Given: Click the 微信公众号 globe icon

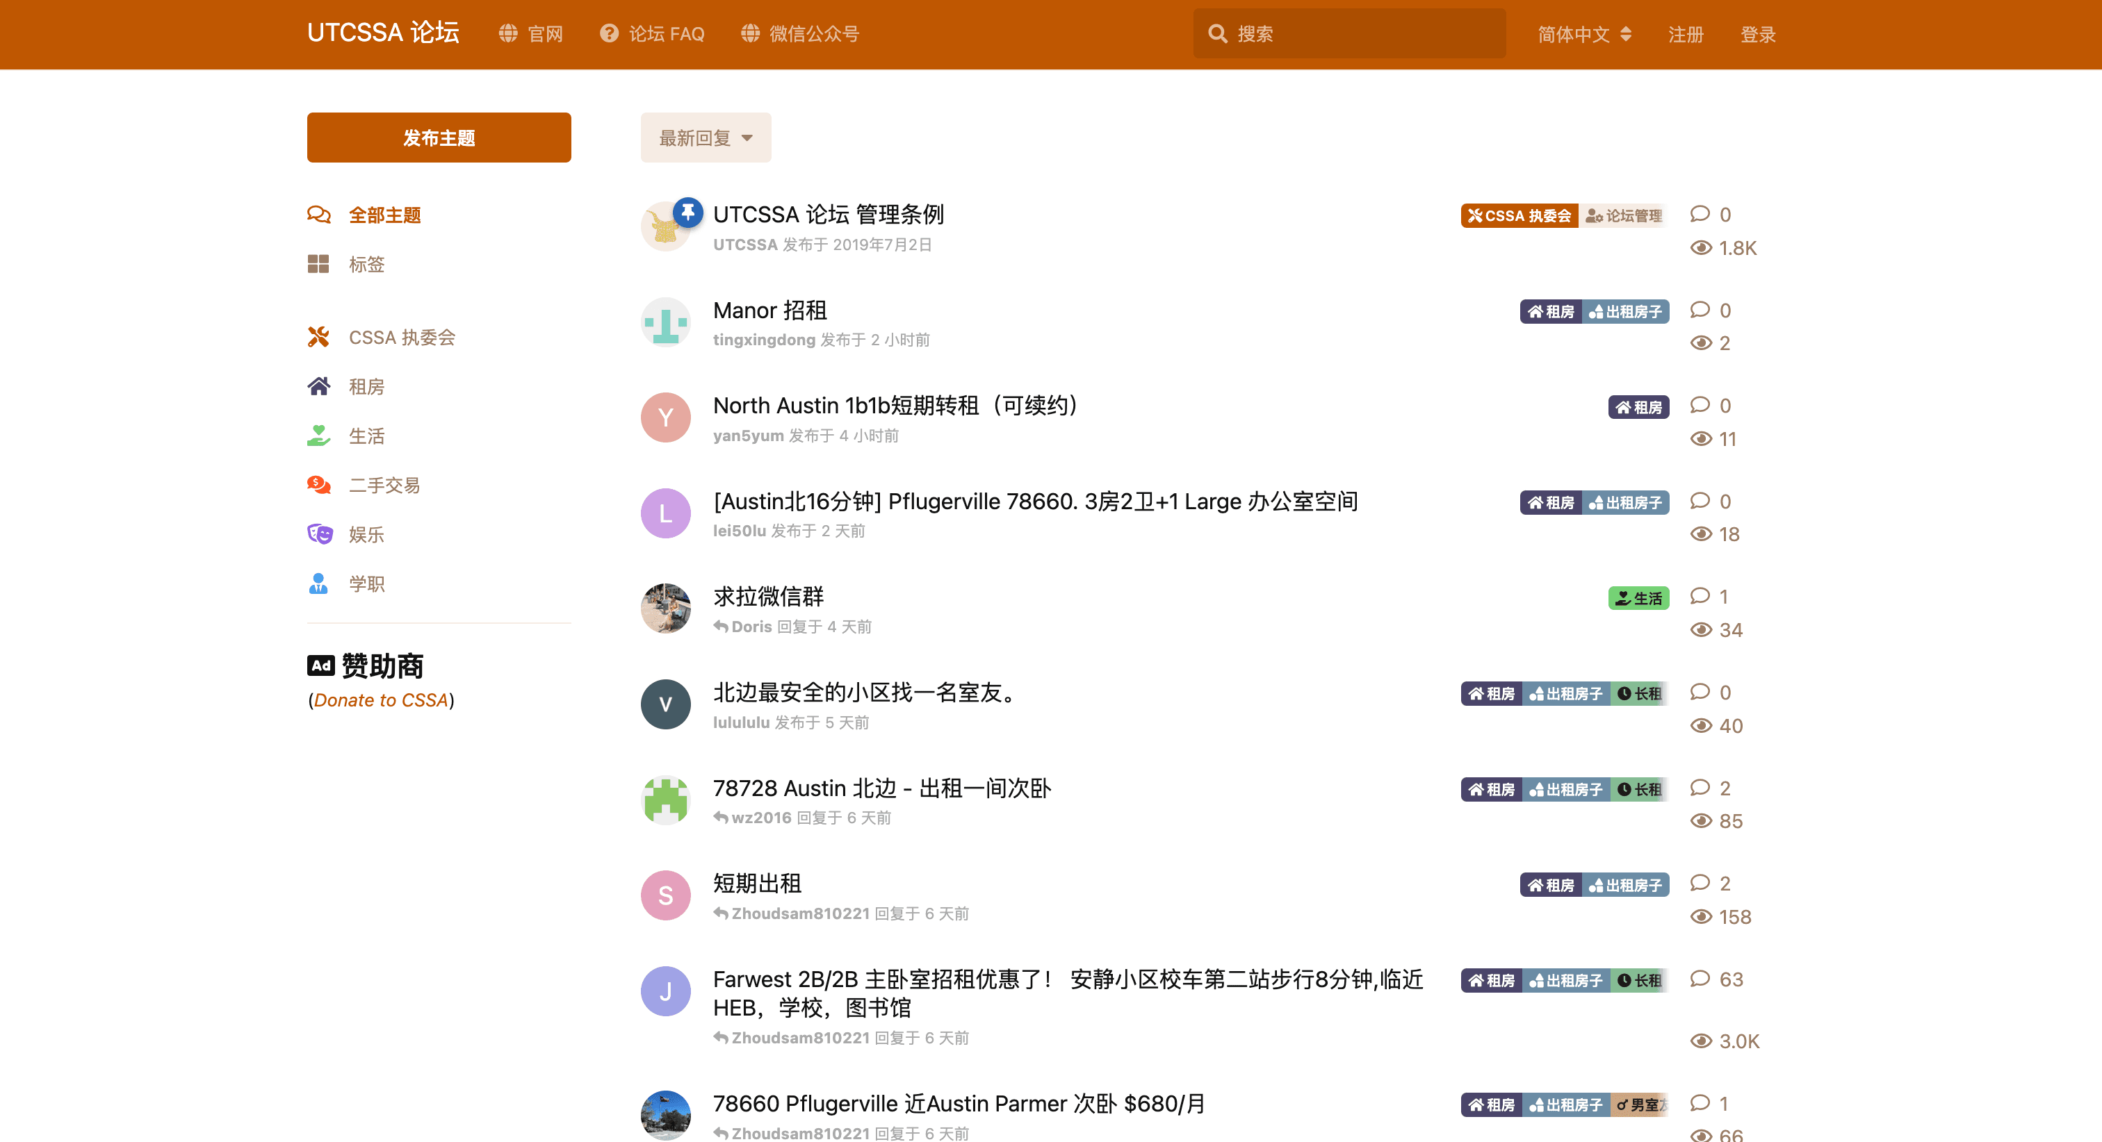Looking at the screenshot, I should [750, 33].
